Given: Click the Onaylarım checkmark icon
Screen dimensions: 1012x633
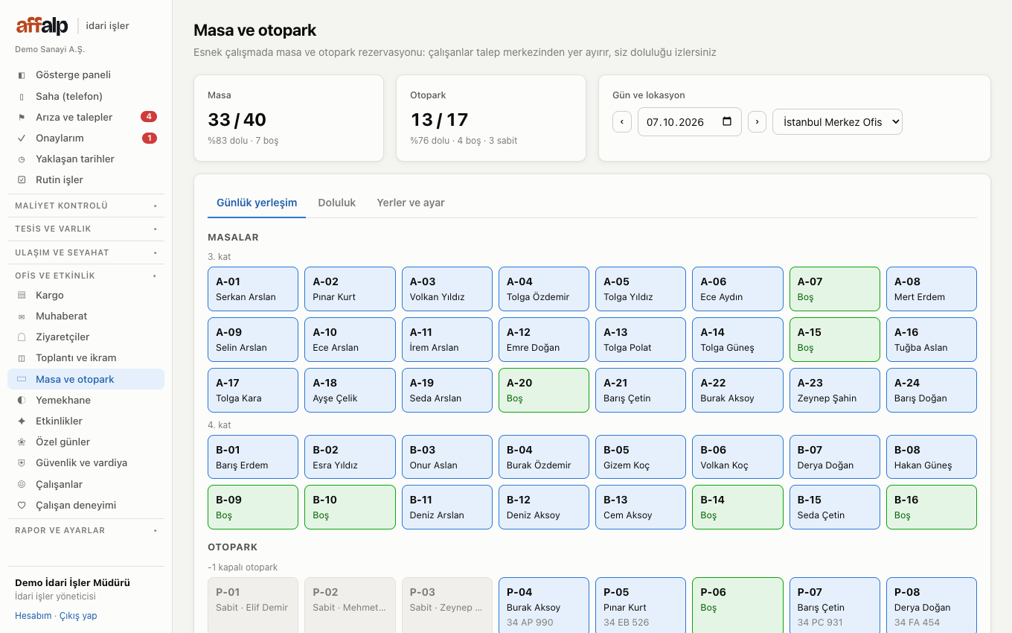Looking at the screenshot, I should click(22, 139).
